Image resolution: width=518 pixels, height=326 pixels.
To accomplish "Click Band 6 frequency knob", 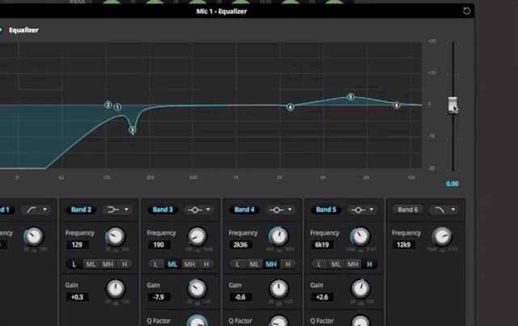I will (442, 236).
